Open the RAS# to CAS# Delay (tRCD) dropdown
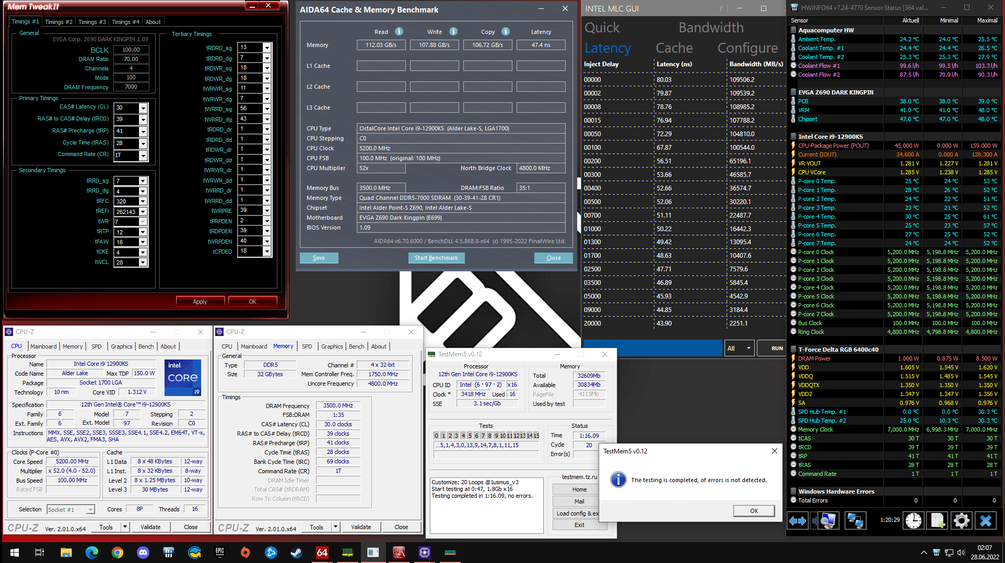 [143, 119]
